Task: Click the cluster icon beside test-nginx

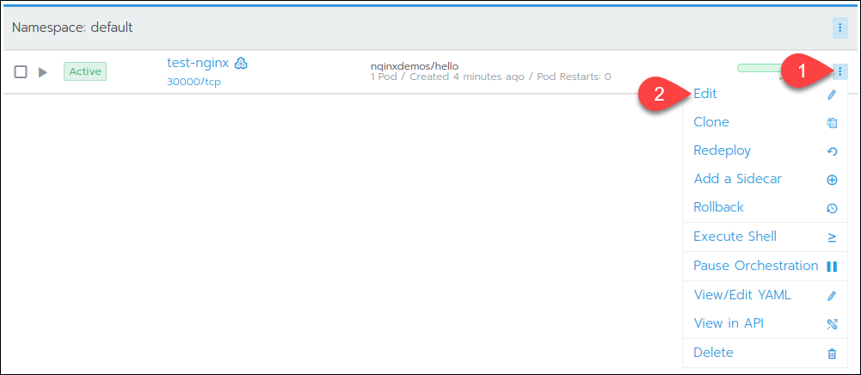Action: tap(241, 63)
